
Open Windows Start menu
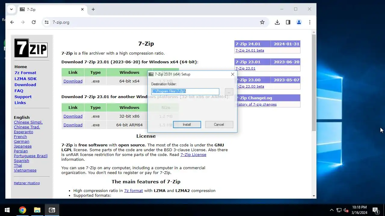pos(7,210)
